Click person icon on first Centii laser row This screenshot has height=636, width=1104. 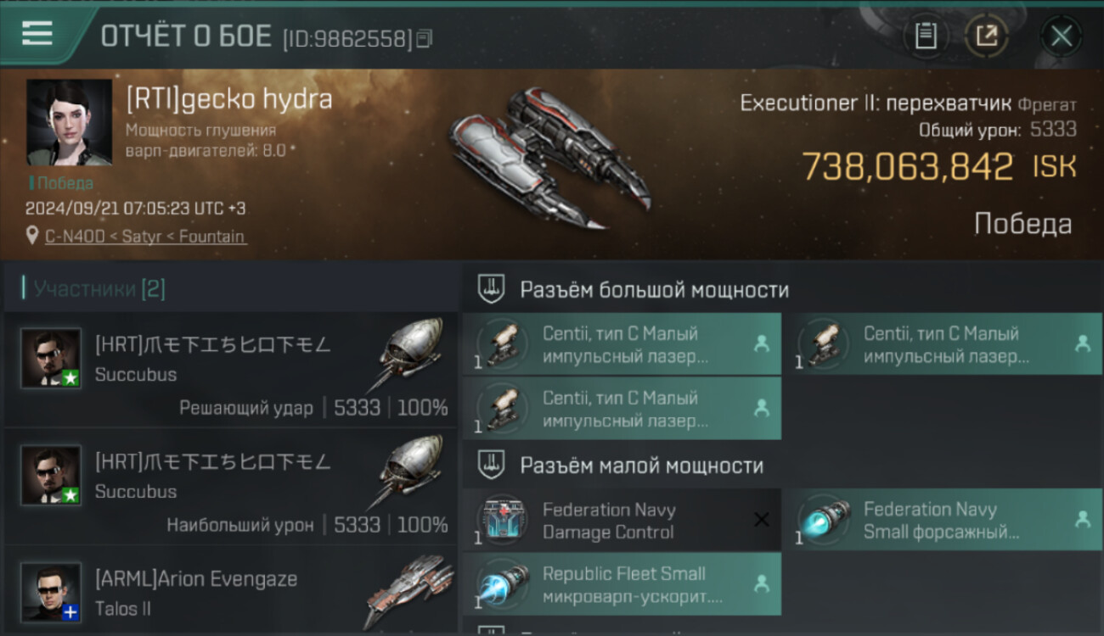point(762,344)
